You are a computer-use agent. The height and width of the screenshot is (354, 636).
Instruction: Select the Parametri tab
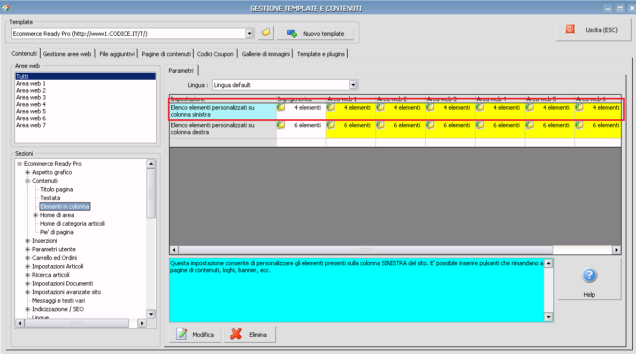[x=181, y=71]
